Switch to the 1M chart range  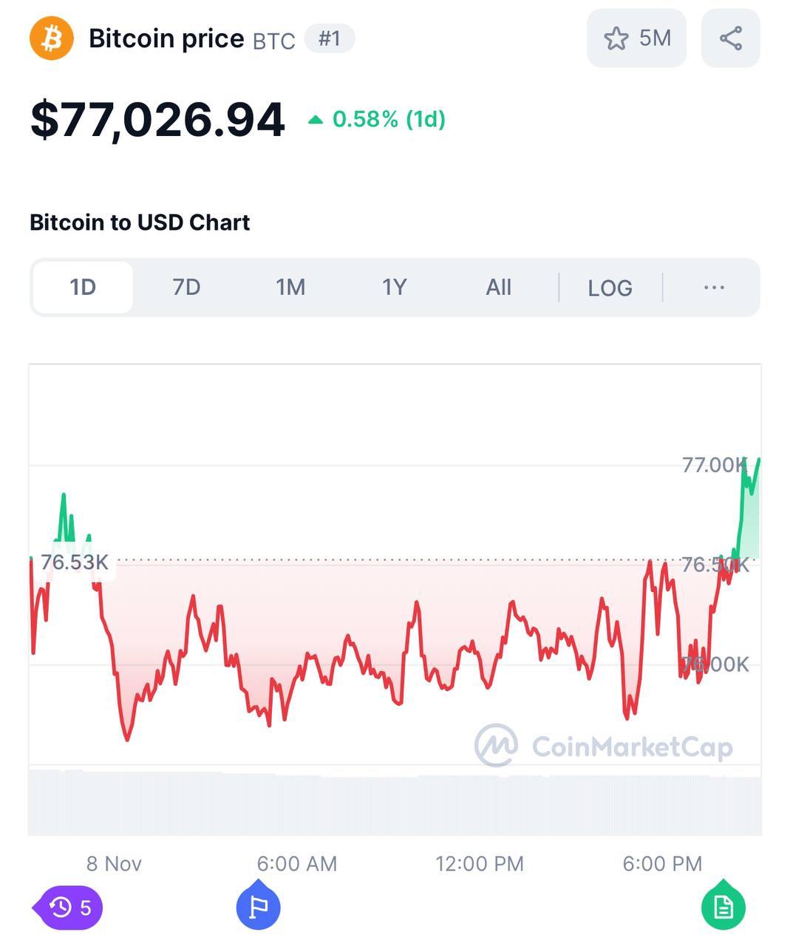290,287
